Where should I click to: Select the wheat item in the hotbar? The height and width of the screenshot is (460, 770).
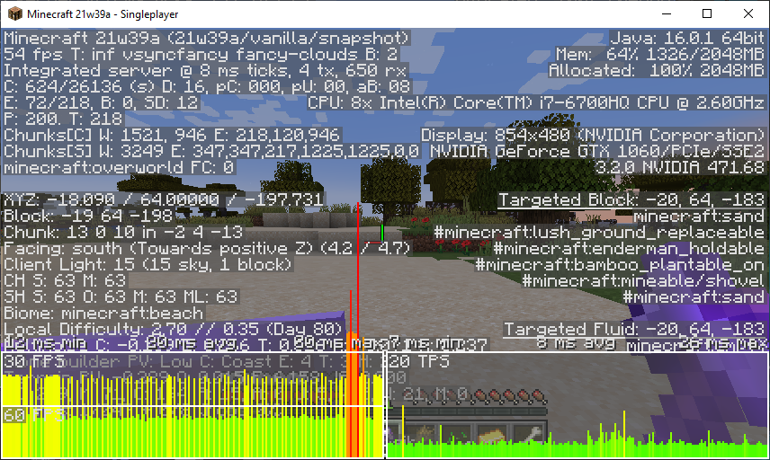(x=423, y=434)
